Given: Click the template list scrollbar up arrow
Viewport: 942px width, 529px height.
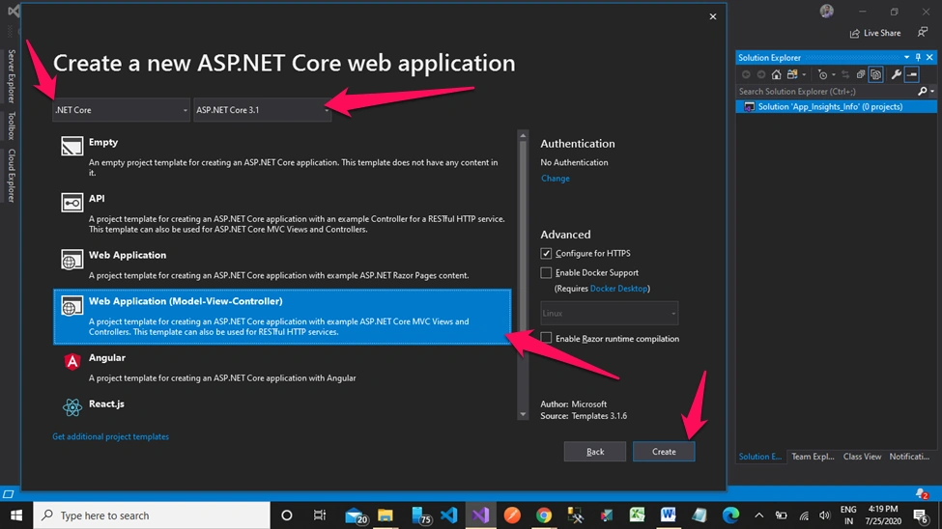Looking at the screenshot, I should (523, 136).
